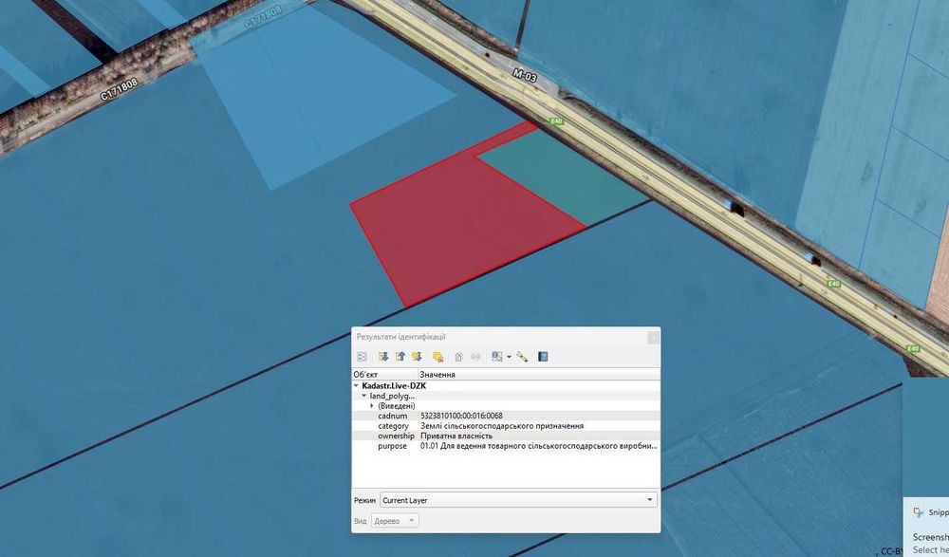
Task: Click the Expand Tree toolbar icon
Action: click(x=383, y=357)
